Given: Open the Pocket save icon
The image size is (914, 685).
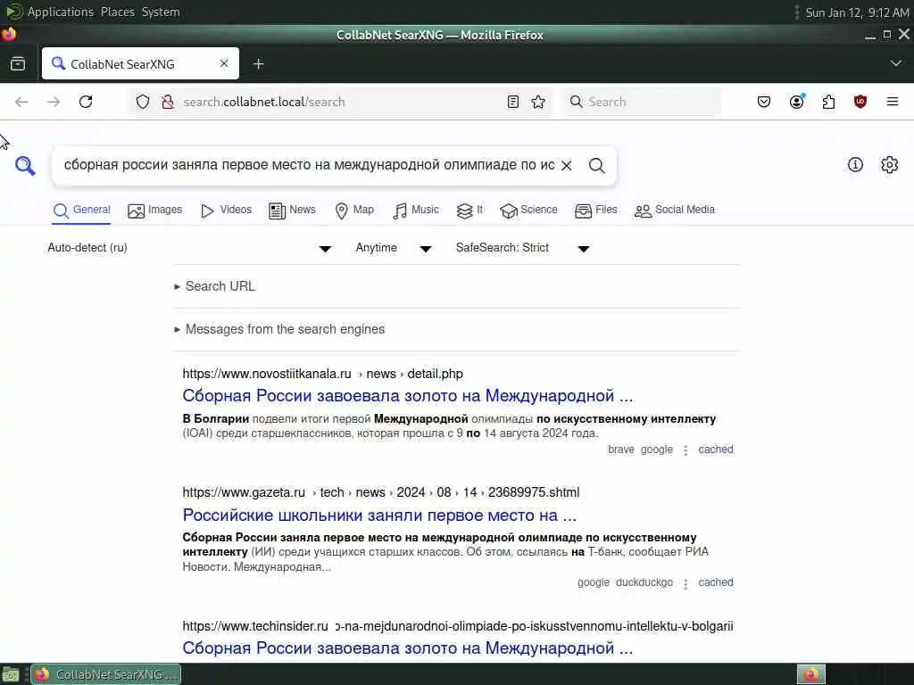Looking at the screenshot, I should click(x=764, y=102).
